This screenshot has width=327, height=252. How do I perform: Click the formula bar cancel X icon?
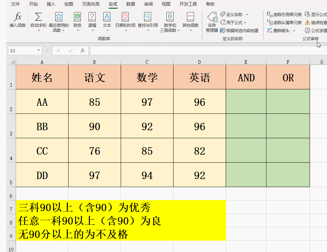[59, 51]
